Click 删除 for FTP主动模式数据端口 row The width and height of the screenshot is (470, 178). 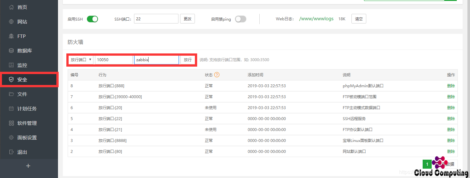point(451,108)
